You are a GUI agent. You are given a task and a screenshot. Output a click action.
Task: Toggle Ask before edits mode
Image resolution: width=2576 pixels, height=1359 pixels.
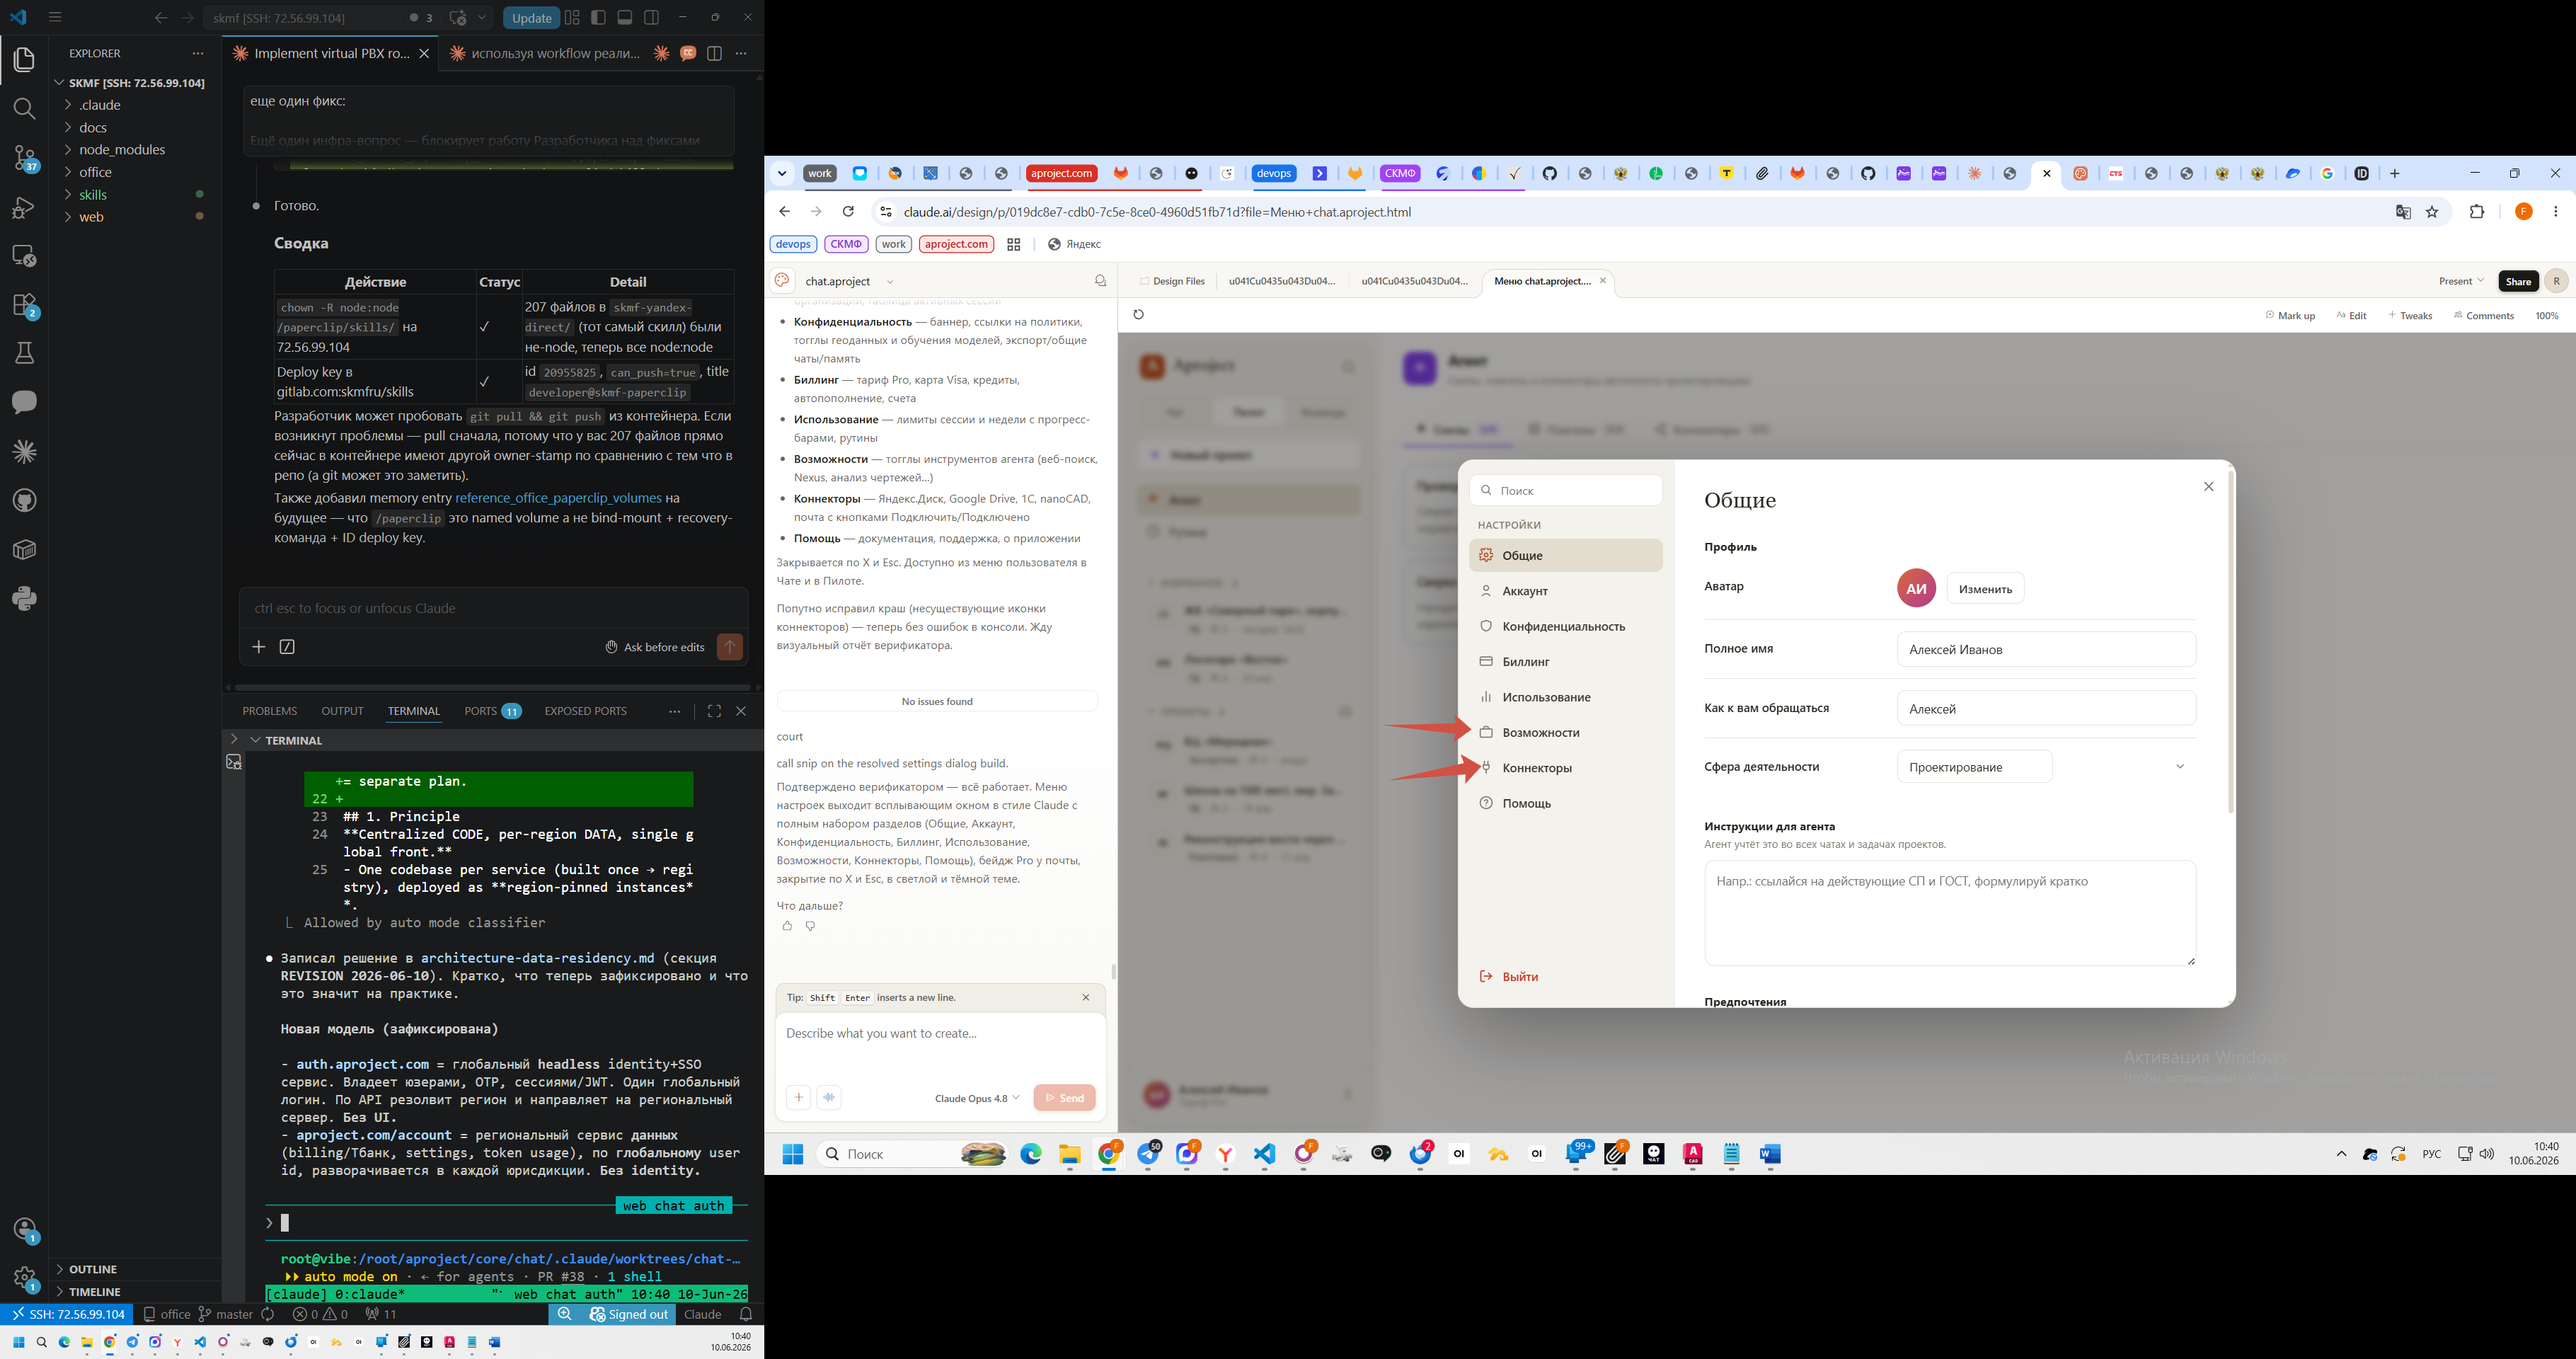pos(655,647)
